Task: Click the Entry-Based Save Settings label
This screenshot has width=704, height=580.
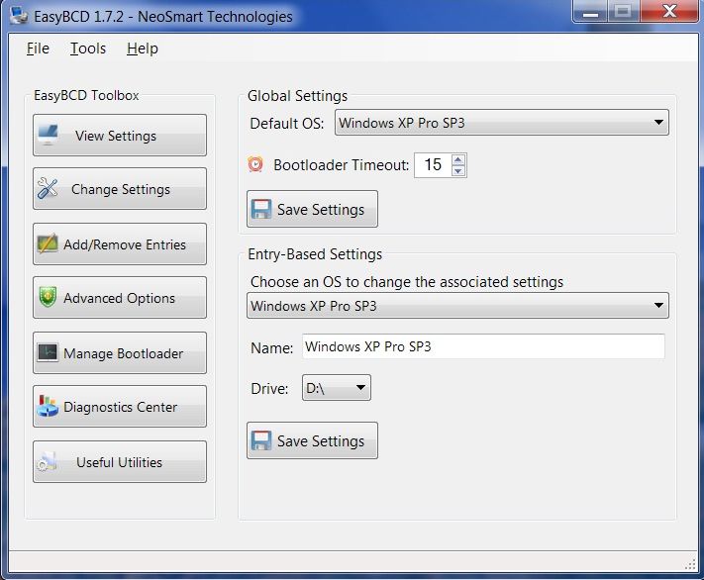Action: pos(321,441)
